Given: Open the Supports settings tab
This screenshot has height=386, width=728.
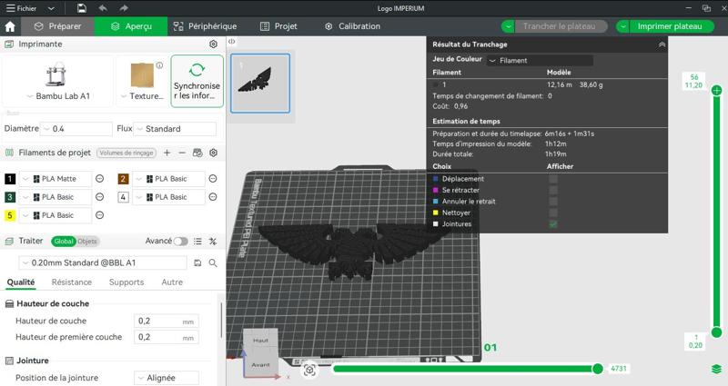Looking at the screenshot, I should coord(126,282).
